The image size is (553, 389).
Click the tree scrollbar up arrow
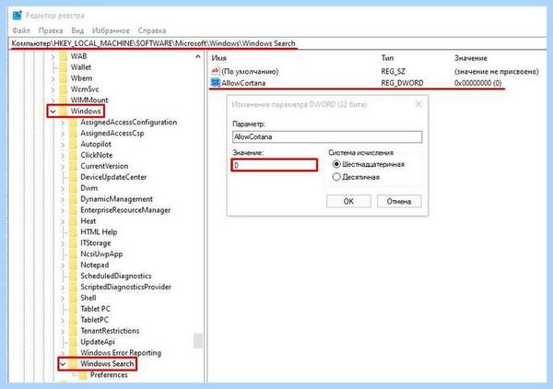198,56
